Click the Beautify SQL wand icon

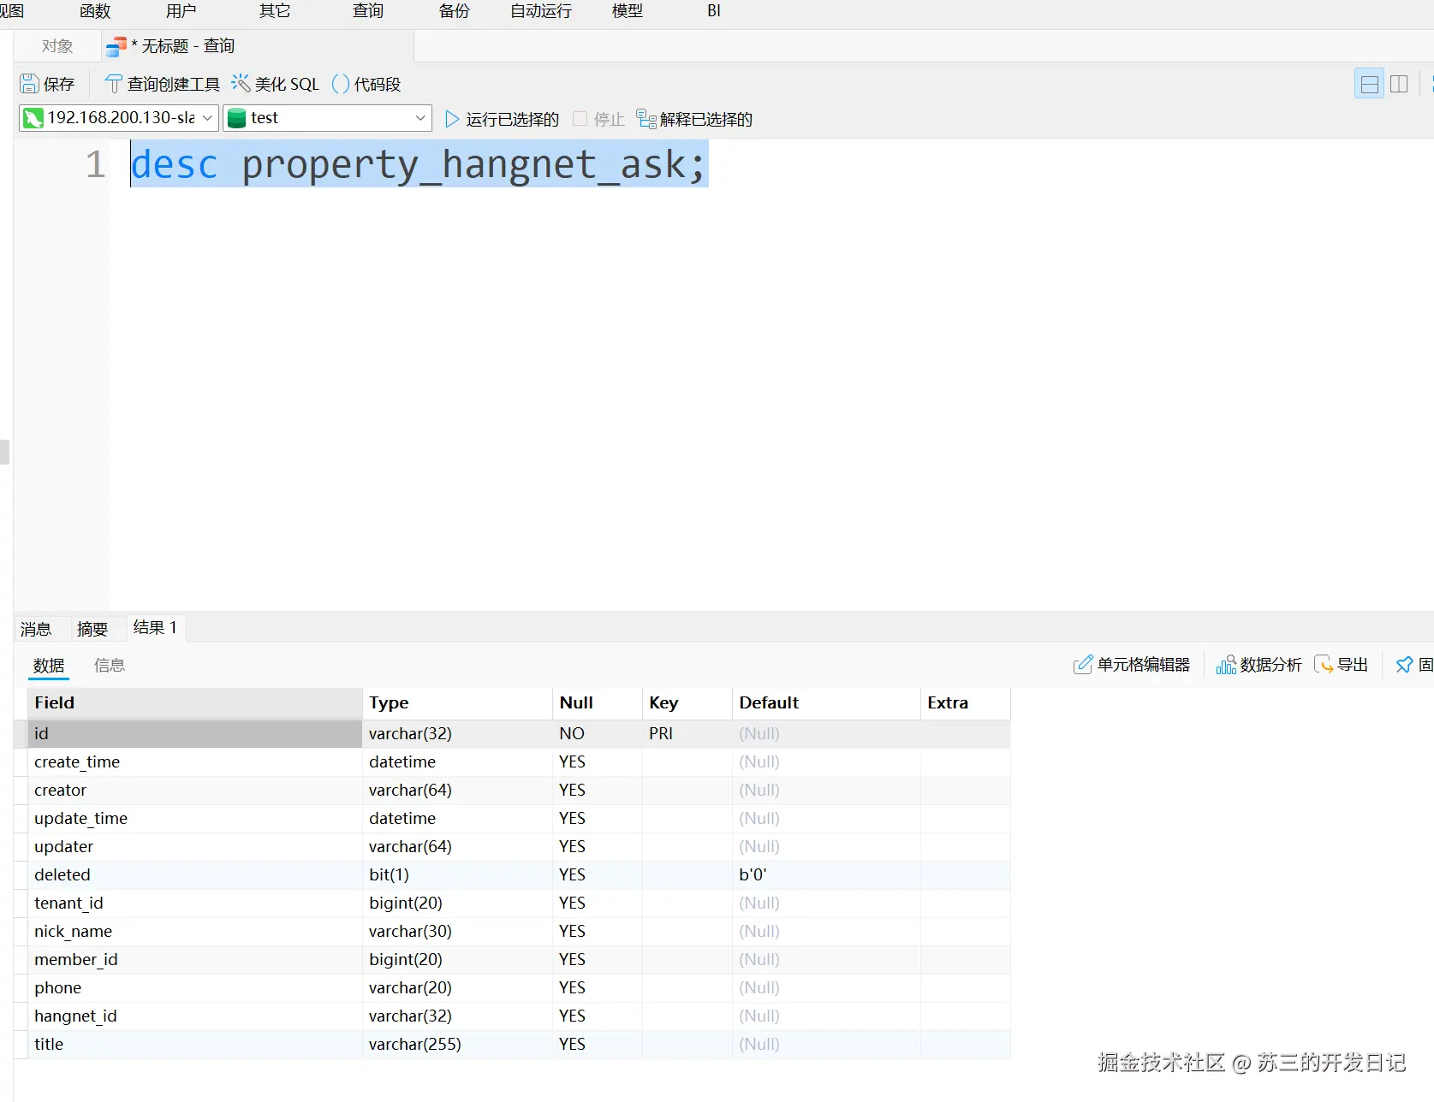pos(241,83)
